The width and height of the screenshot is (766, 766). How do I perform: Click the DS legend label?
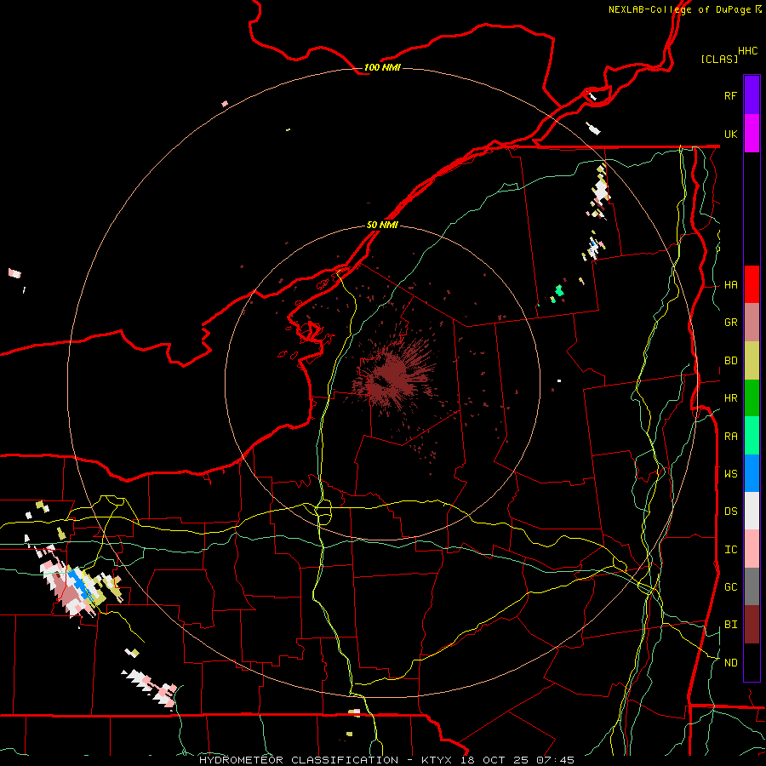tap(730, 512)
